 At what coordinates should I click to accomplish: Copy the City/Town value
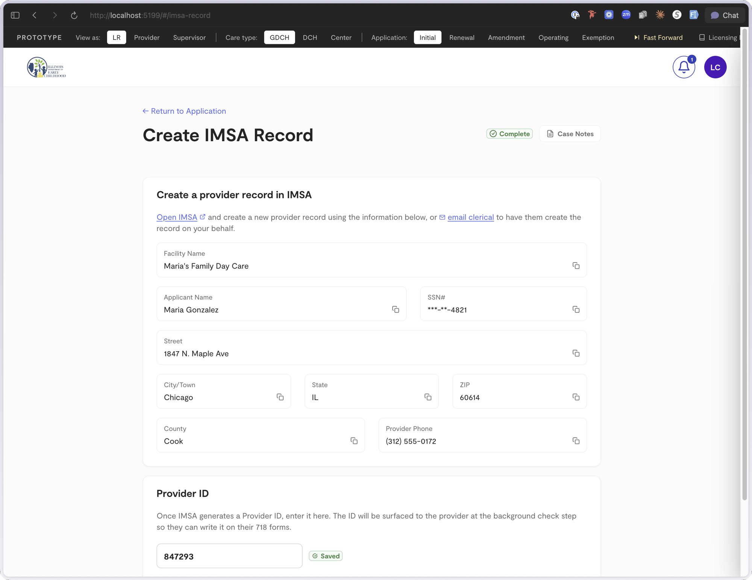[x=280, y=397]
